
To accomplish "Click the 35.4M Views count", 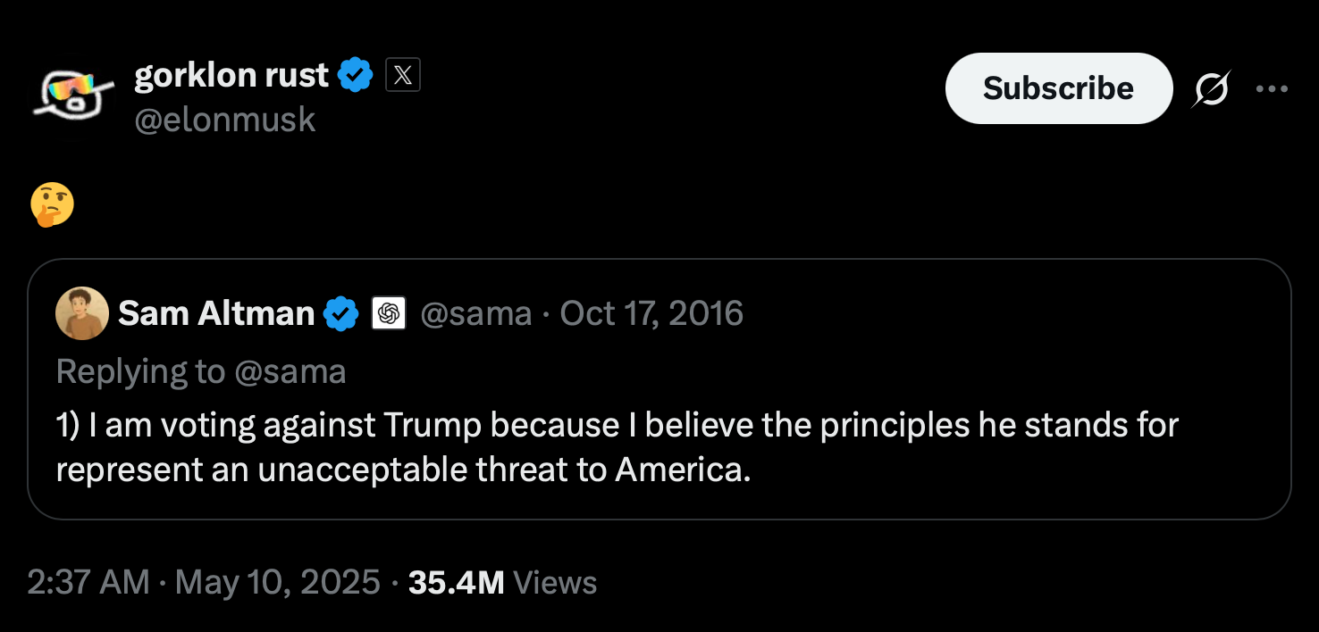I will tap(502, 583).
